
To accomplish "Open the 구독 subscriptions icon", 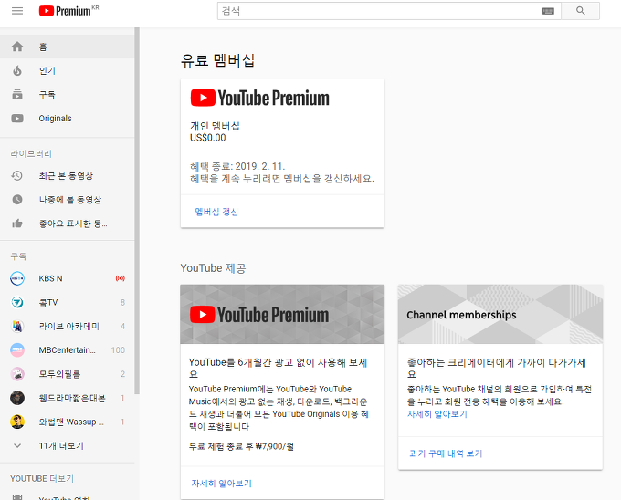I will pos(17,95).
